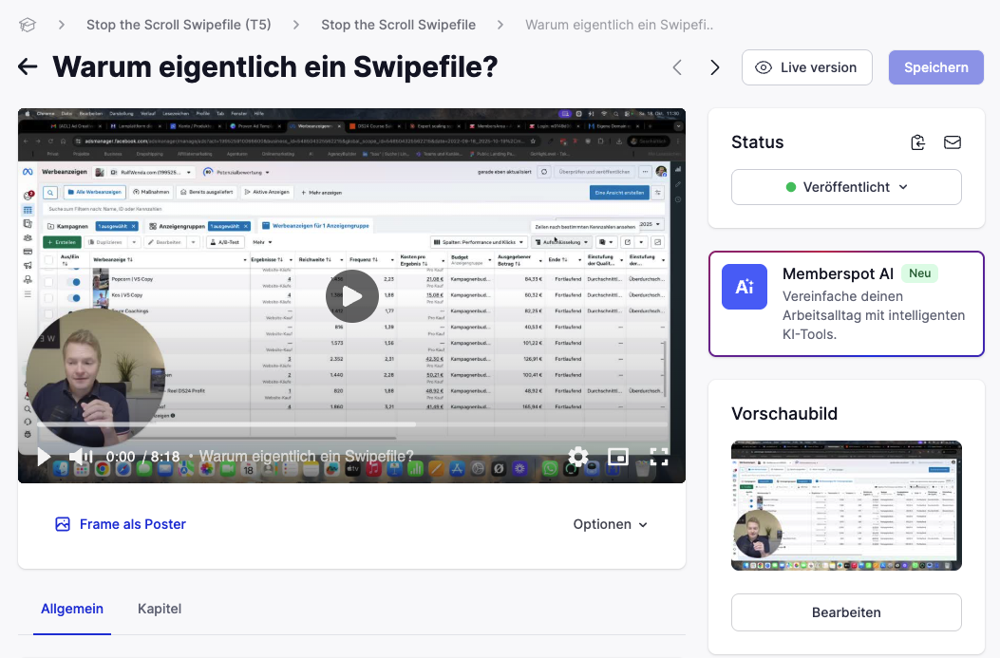Open the Veröffentlicht status dropdown
The image size is (1000, 658).
tap(845, 187)
